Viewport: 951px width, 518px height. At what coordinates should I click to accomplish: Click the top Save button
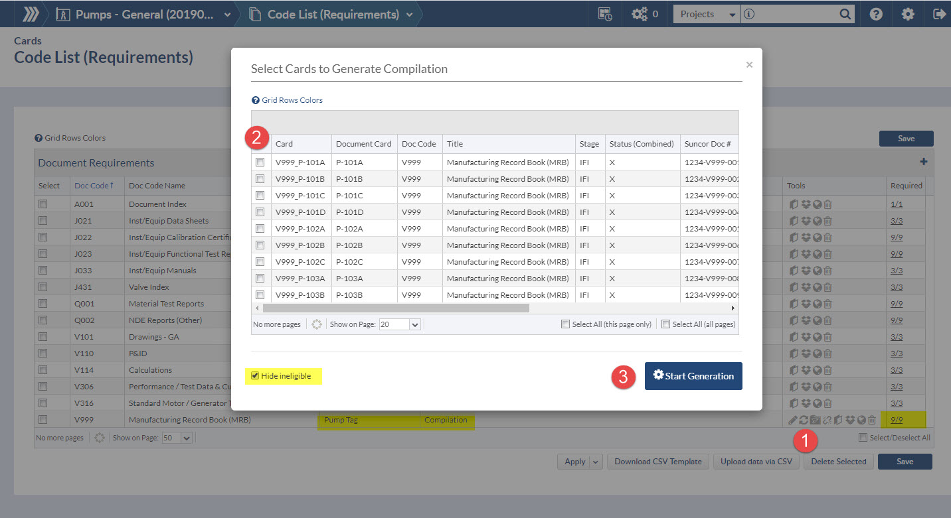pyautogui.click(x=906, y=139)
